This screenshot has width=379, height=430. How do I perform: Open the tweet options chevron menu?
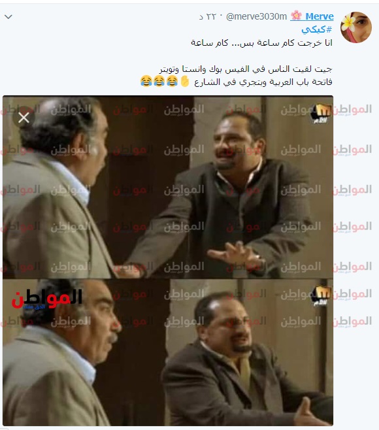coord(8,17)
